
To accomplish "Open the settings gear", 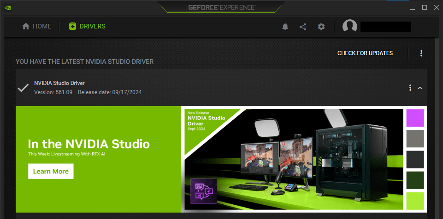I will 321,27.
